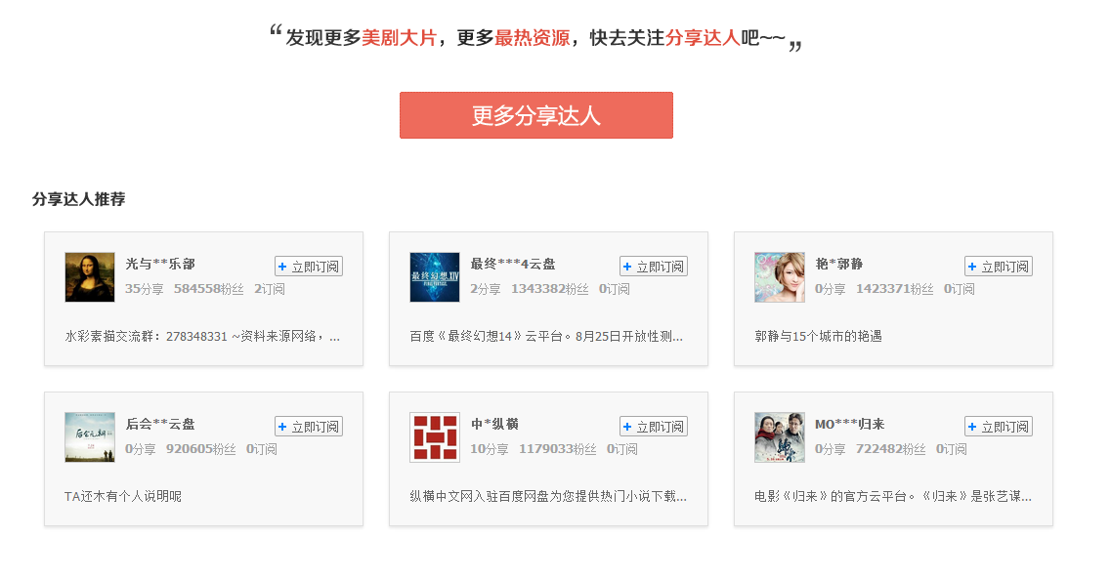Open the 后会**云盘 poster avatar
Image resolution: width=1111 pixels, height=578 pixels.
[x=89, y=437]
